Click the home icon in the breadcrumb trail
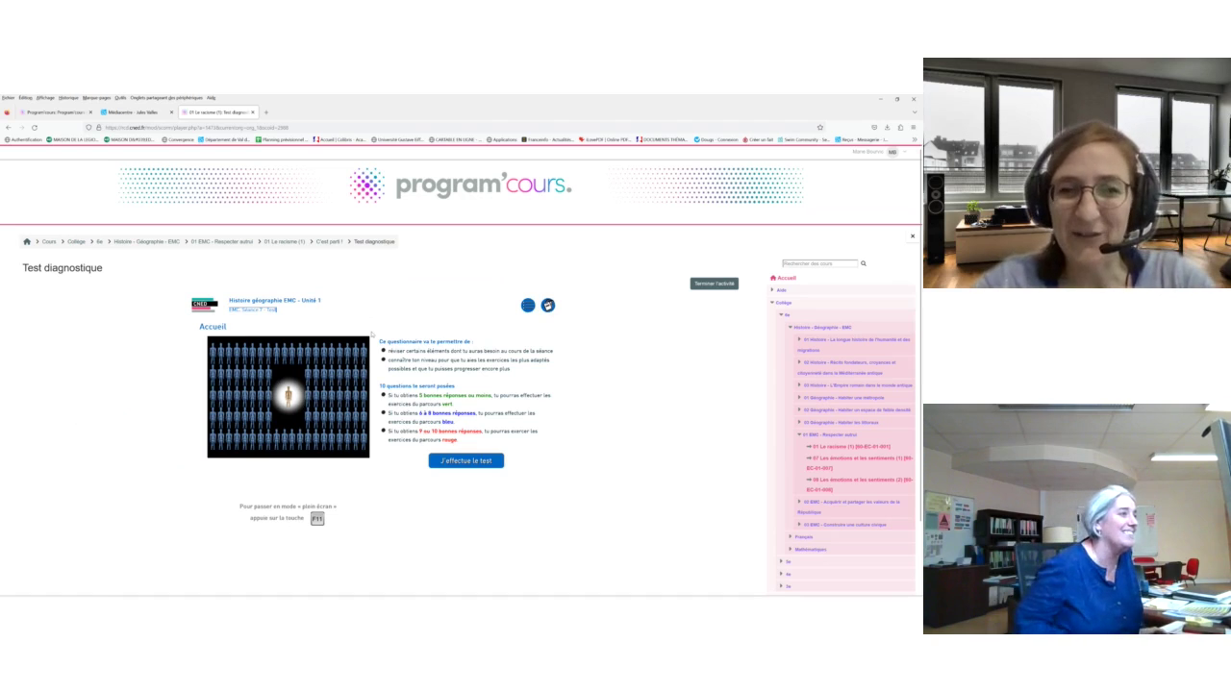Image resolution: width=1231 pixels, height=692 pixels. pyautogui.click(x=27, y=241)
